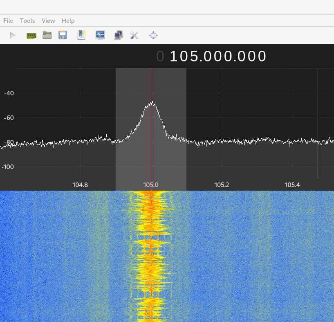Click the 104.8 label on frequency axis
The image size is (334, 322).
coord(80,185)
